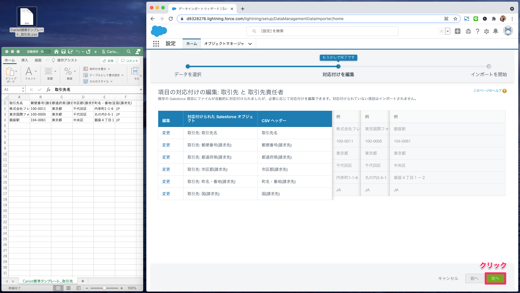Select the Cariot CSV file on desktop
Image resolution: width=520 pixels, height=293 pixels.
(x=27, y=22)
